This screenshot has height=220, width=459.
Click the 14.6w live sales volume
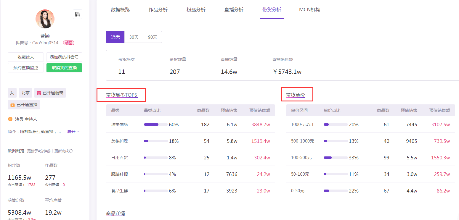tap(229, 72)
